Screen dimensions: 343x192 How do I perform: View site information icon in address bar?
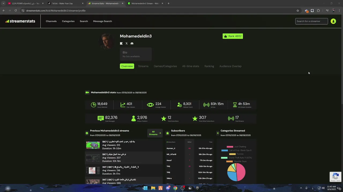(x=23, y=11)
